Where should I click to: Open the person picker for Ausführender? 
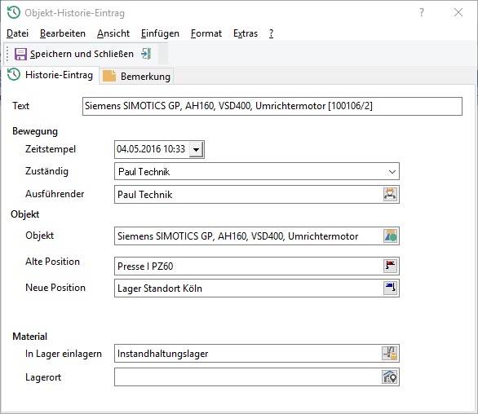coord(390,194)
